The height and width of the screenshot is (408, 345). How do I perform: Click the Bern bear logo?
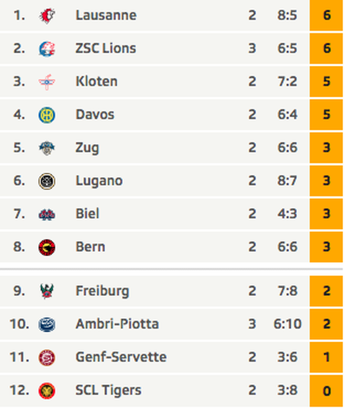point(47,247)
